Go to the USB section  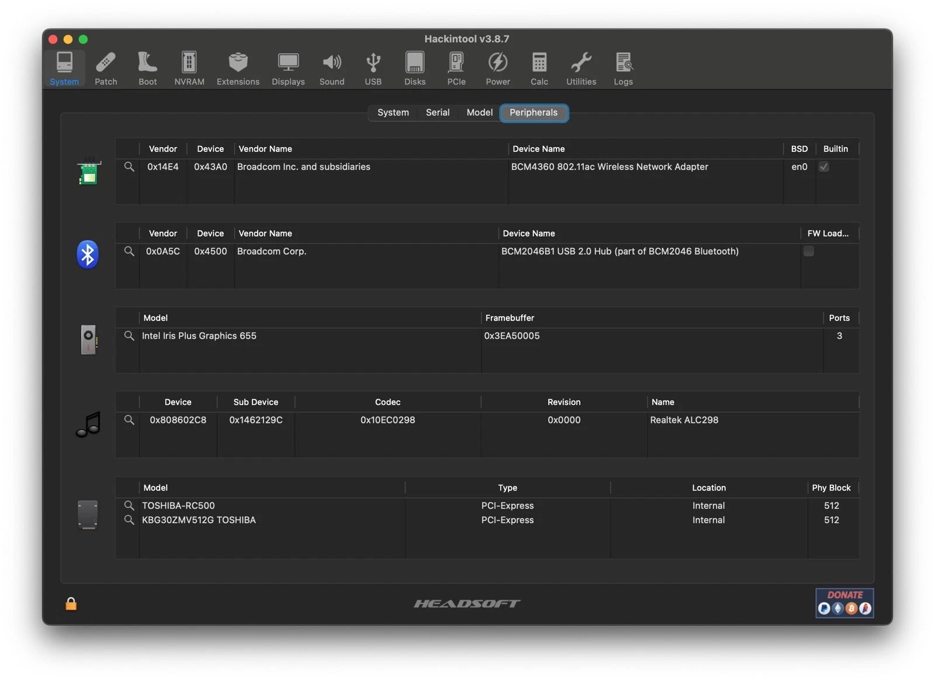(x=373, y=68)
